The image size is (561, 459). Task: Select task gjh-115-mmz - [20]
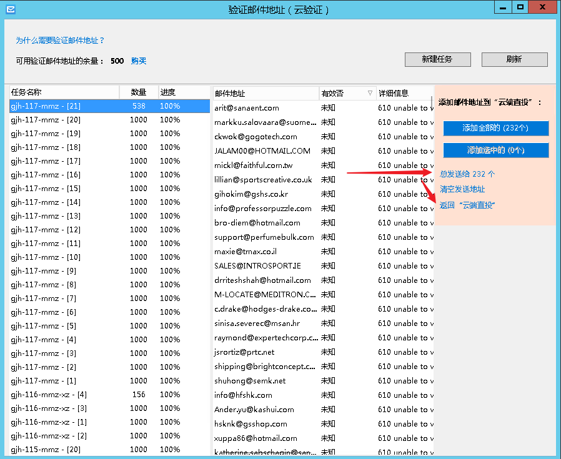[x=109, y=450]
